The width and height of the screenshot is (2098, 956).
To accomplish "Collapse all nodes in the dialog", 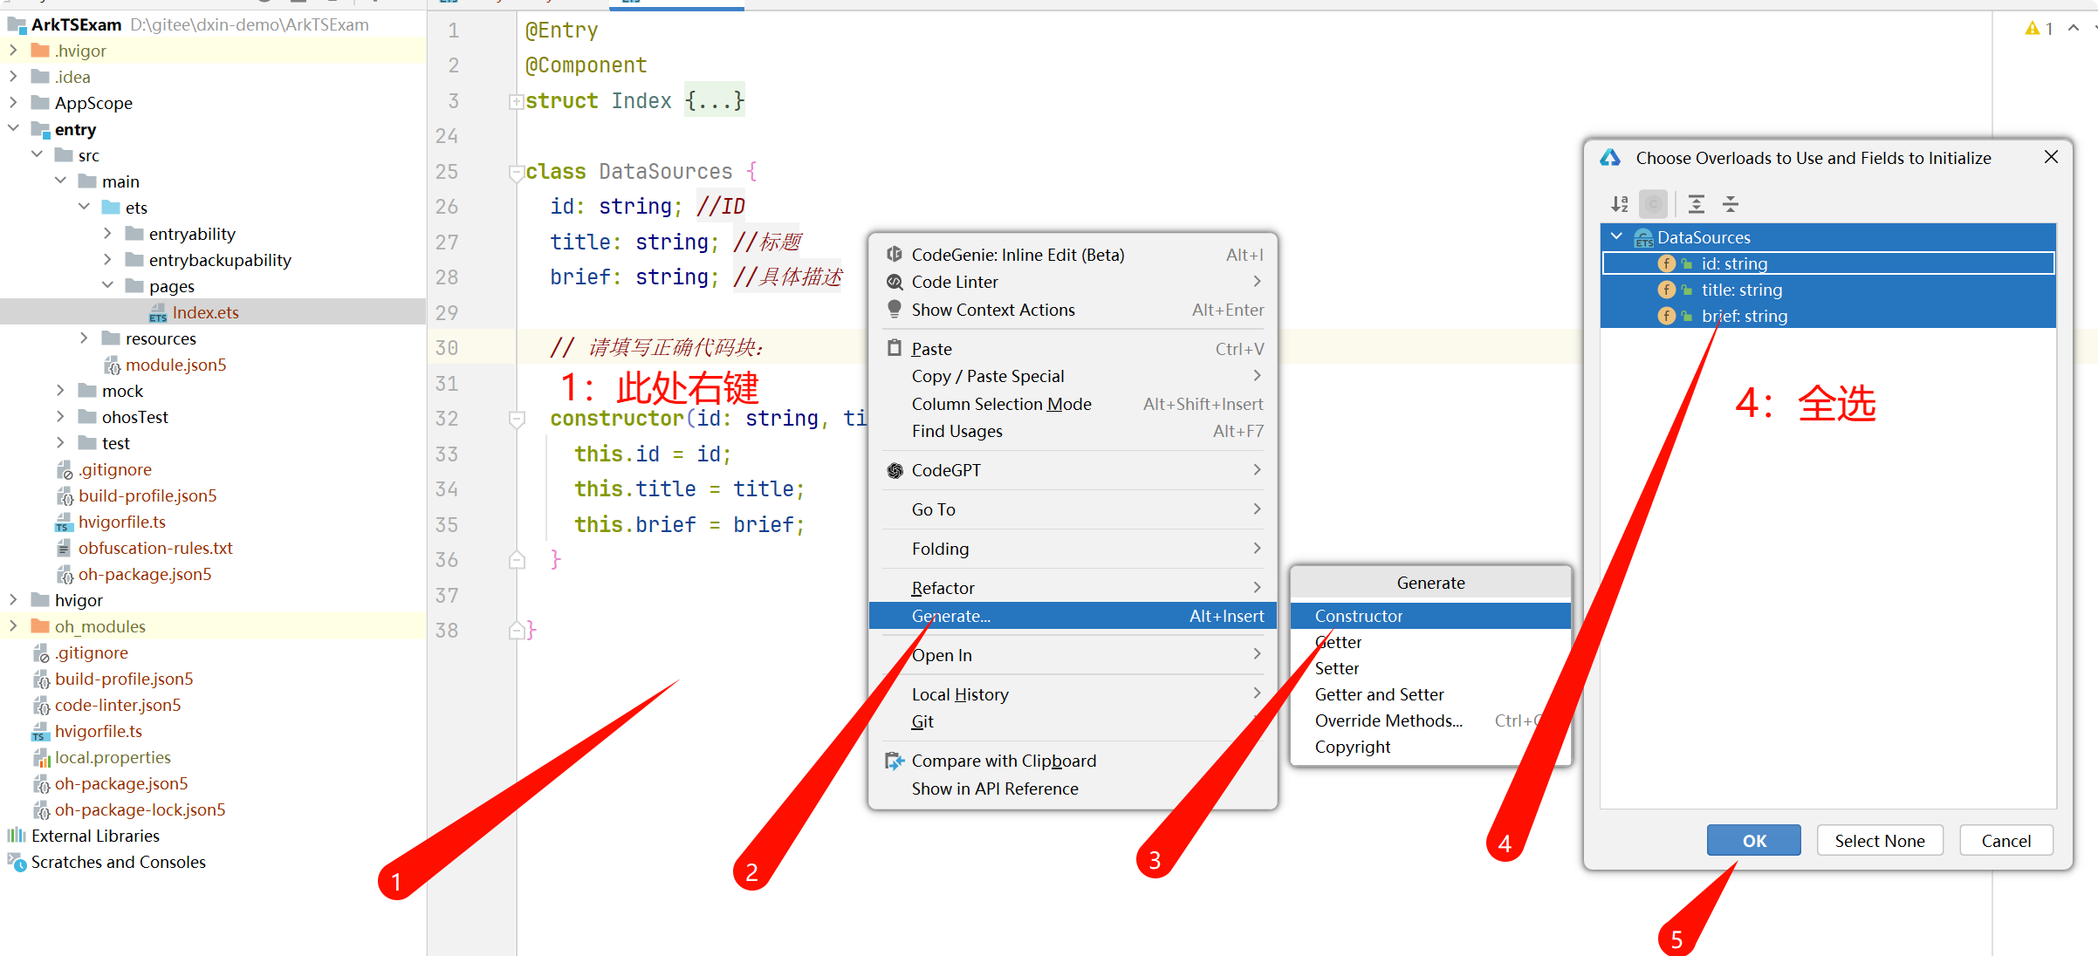I will point(1731,204).
